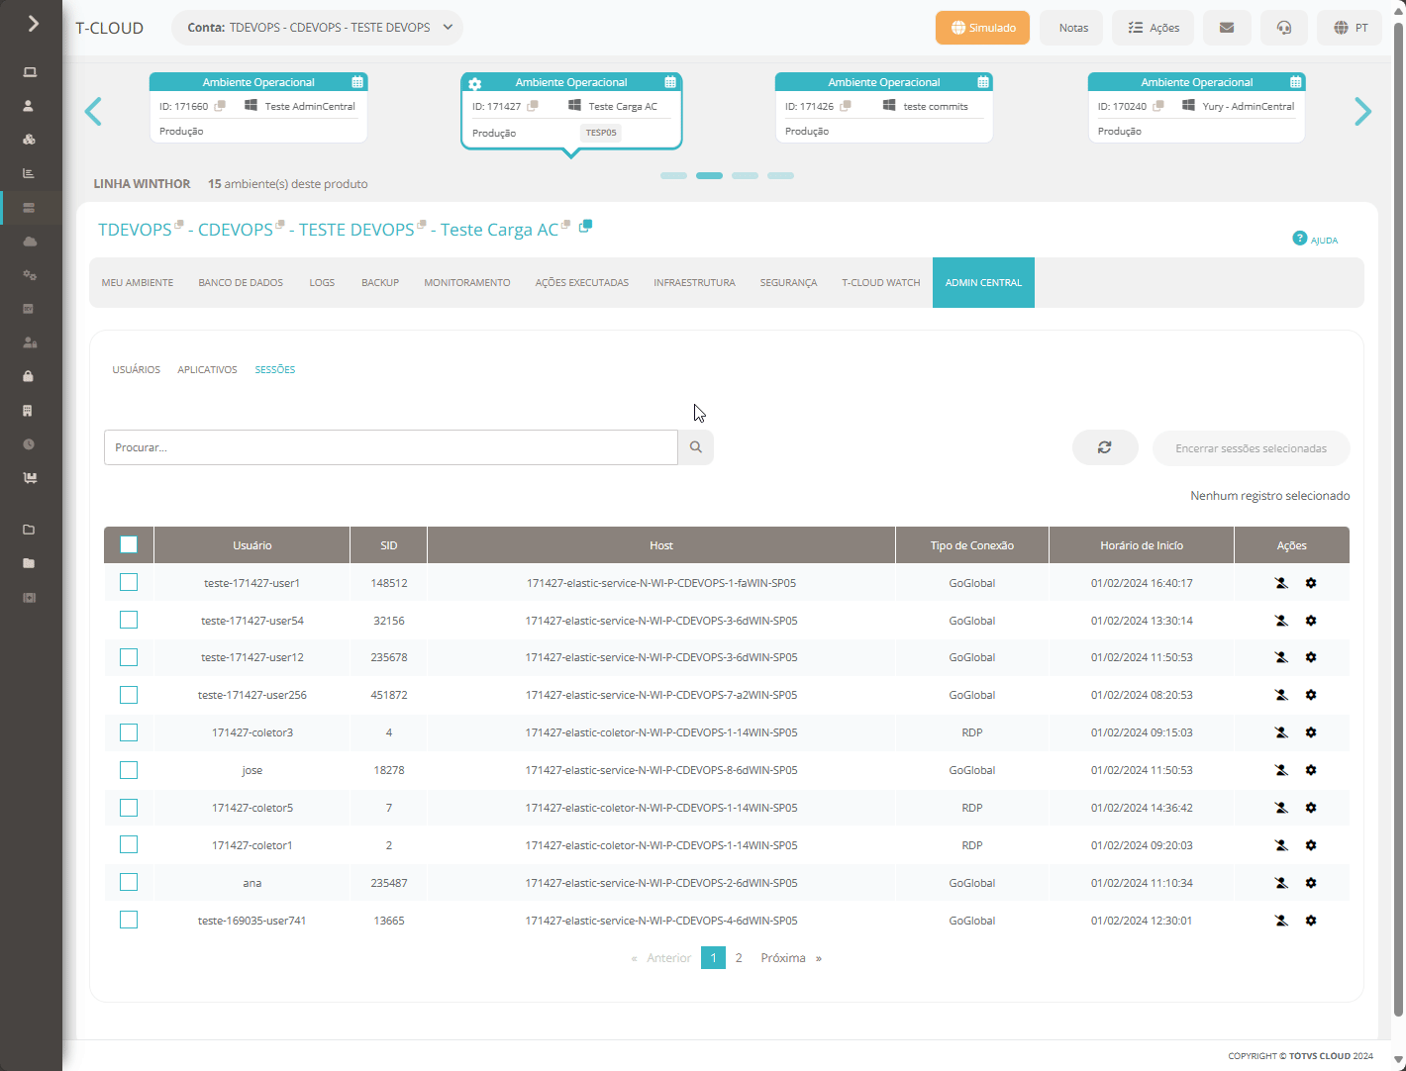Open the Conta account dropdown
Image resolution: width=1406 pixels, height=1071 pixels.
coord(317,28)
